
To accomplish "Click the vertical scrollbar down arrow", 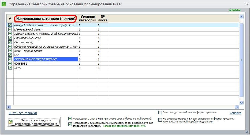I will pos(241,103).
